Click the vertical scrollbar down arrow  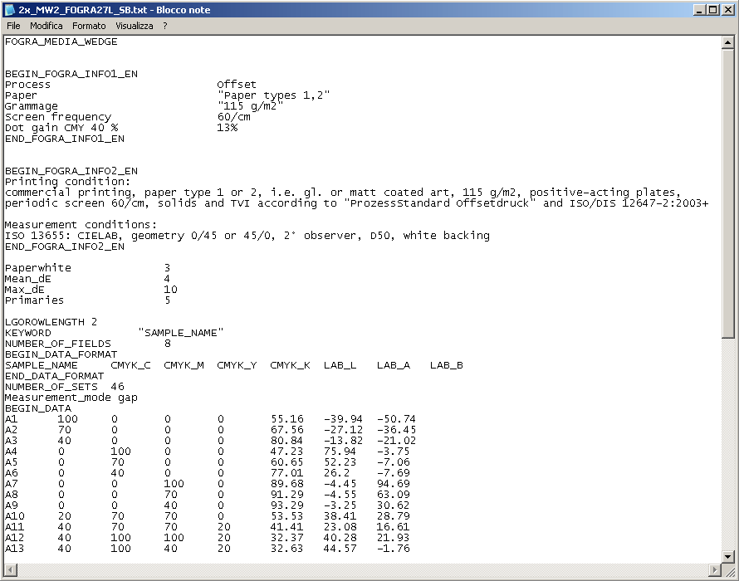[727, 556]
